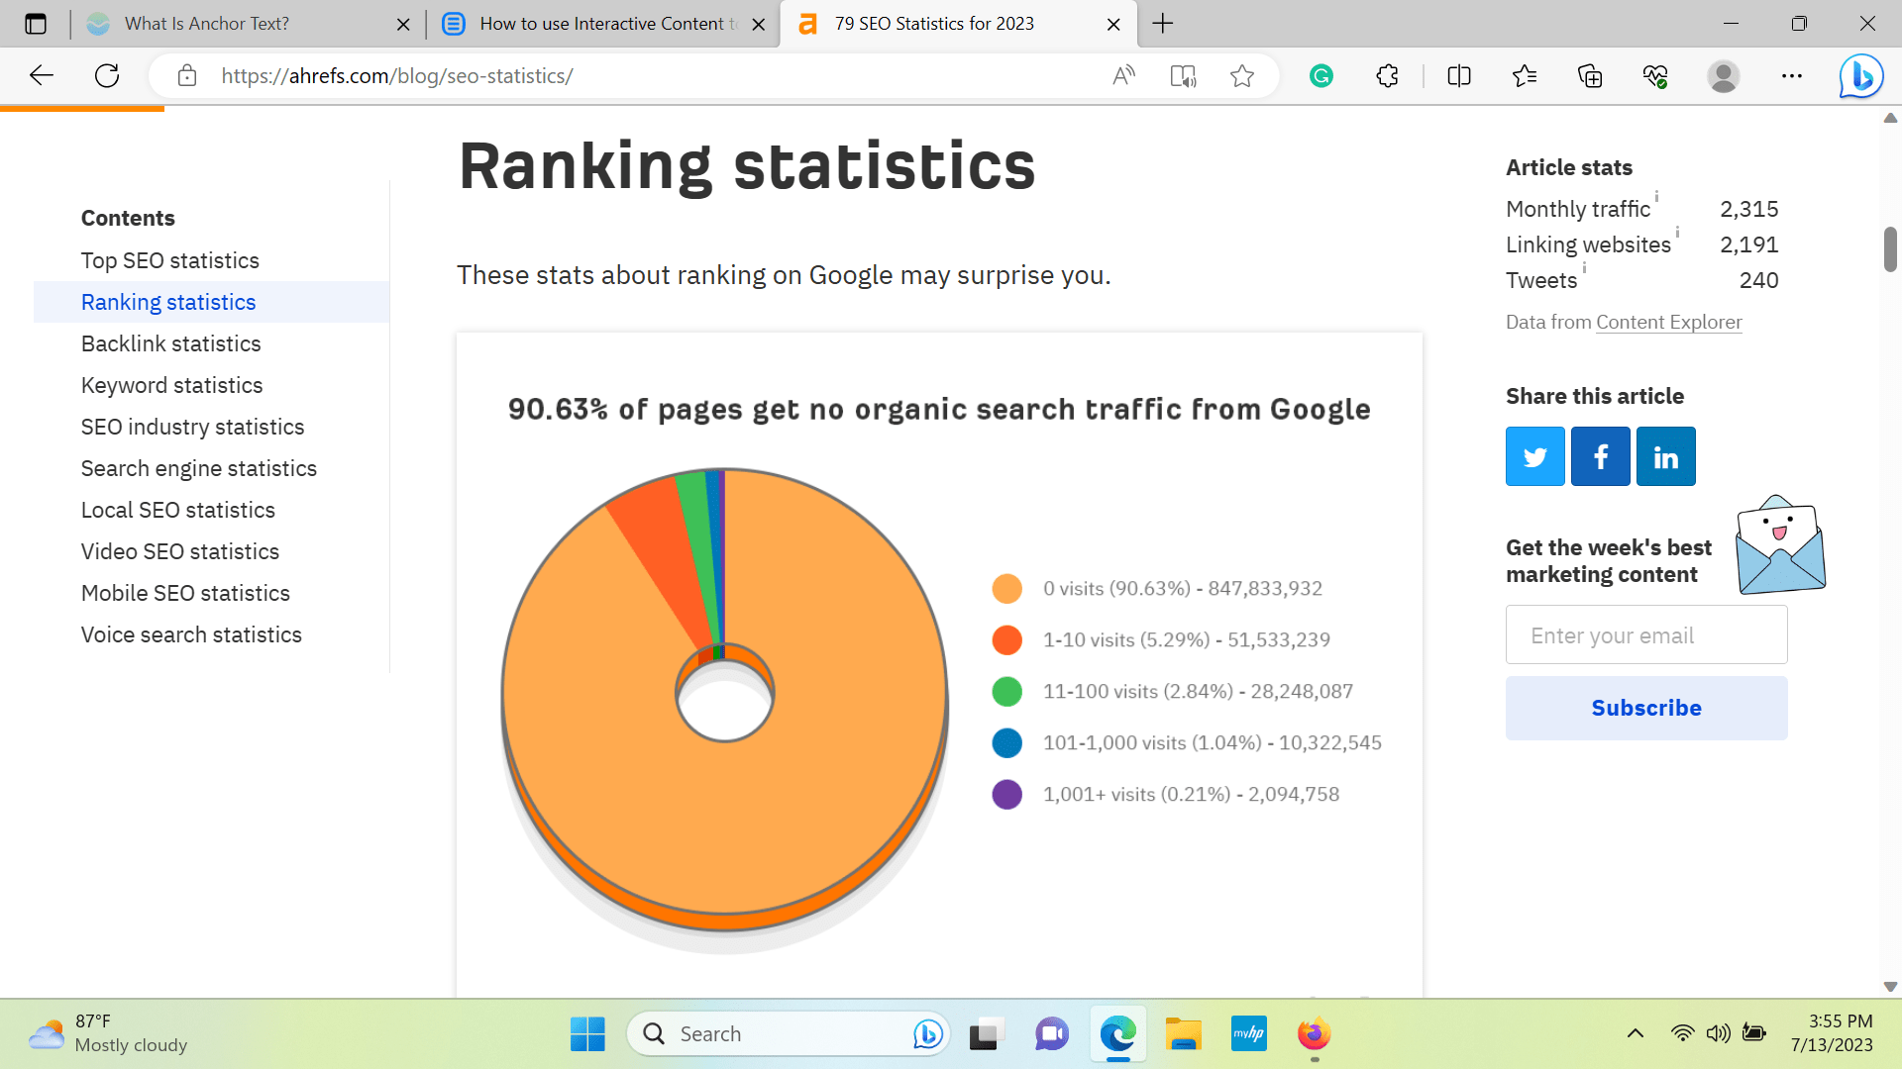Open Bing Chat in the browser sidebar
This screenshot has height=1069, width=1902.
tap(1860, 75)
